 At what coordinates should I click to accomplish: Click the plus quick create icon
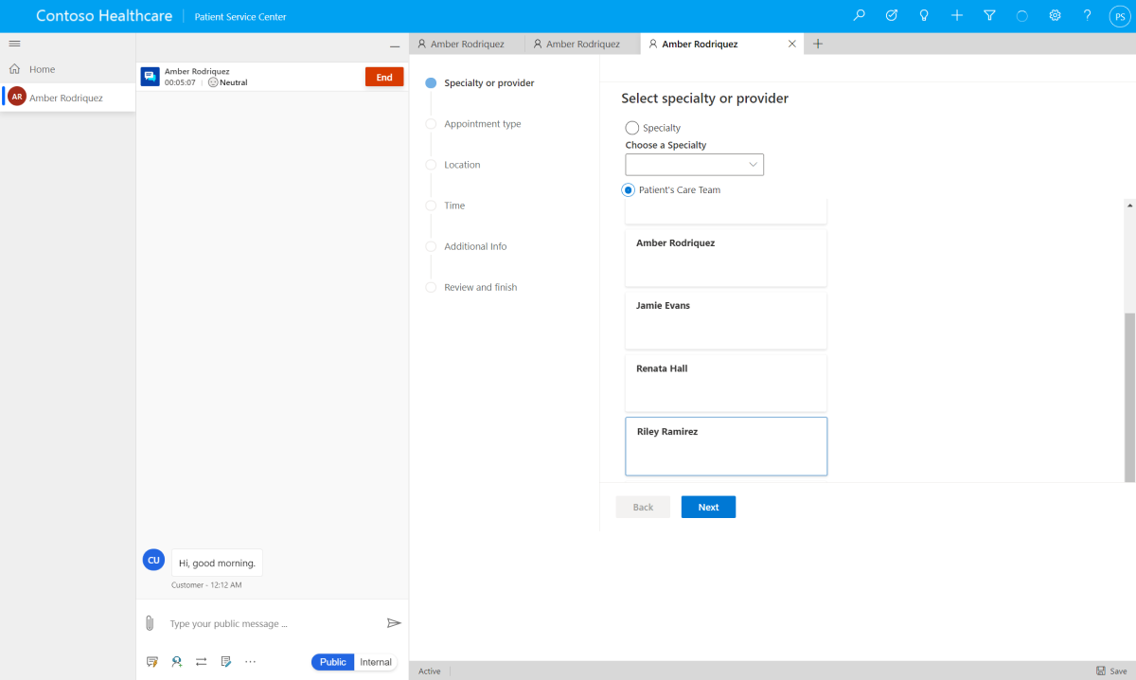click(x=957, y=16)
